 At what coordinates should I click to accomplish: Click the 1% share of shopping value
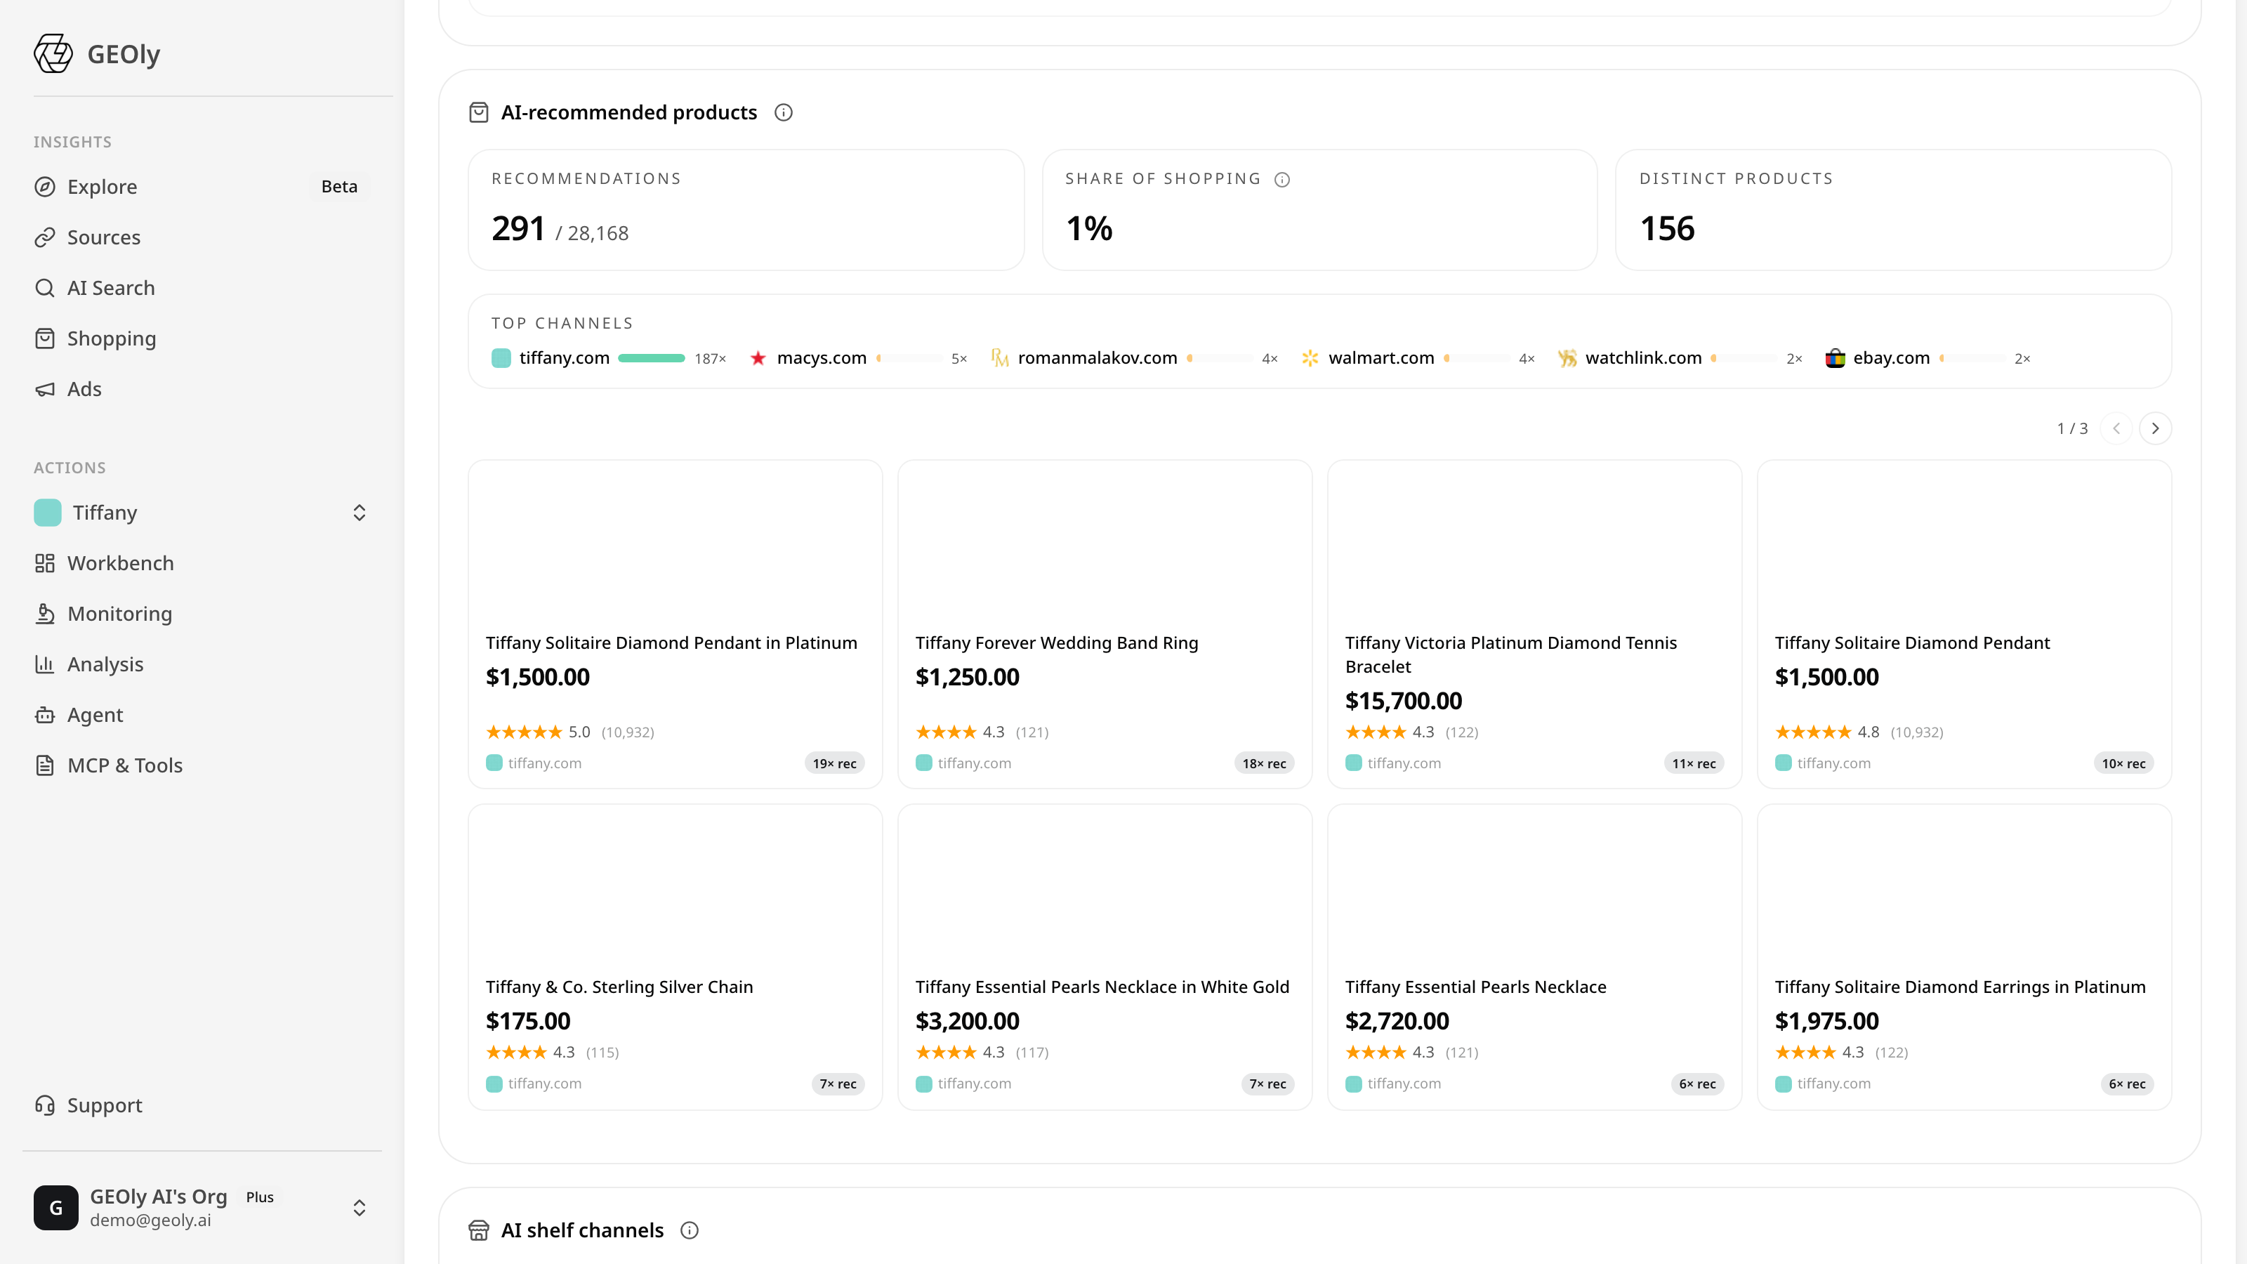click(x=1088, y=228)
